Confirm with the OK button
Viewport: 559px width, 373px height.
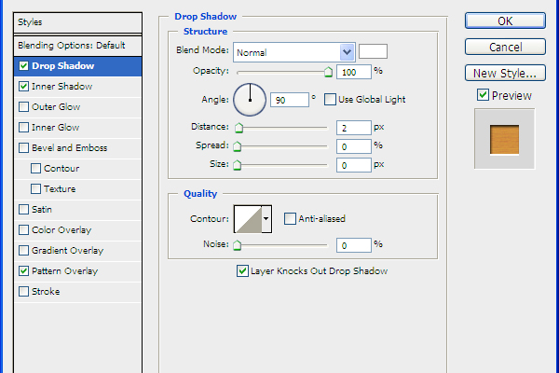click(x=505, y=21)
